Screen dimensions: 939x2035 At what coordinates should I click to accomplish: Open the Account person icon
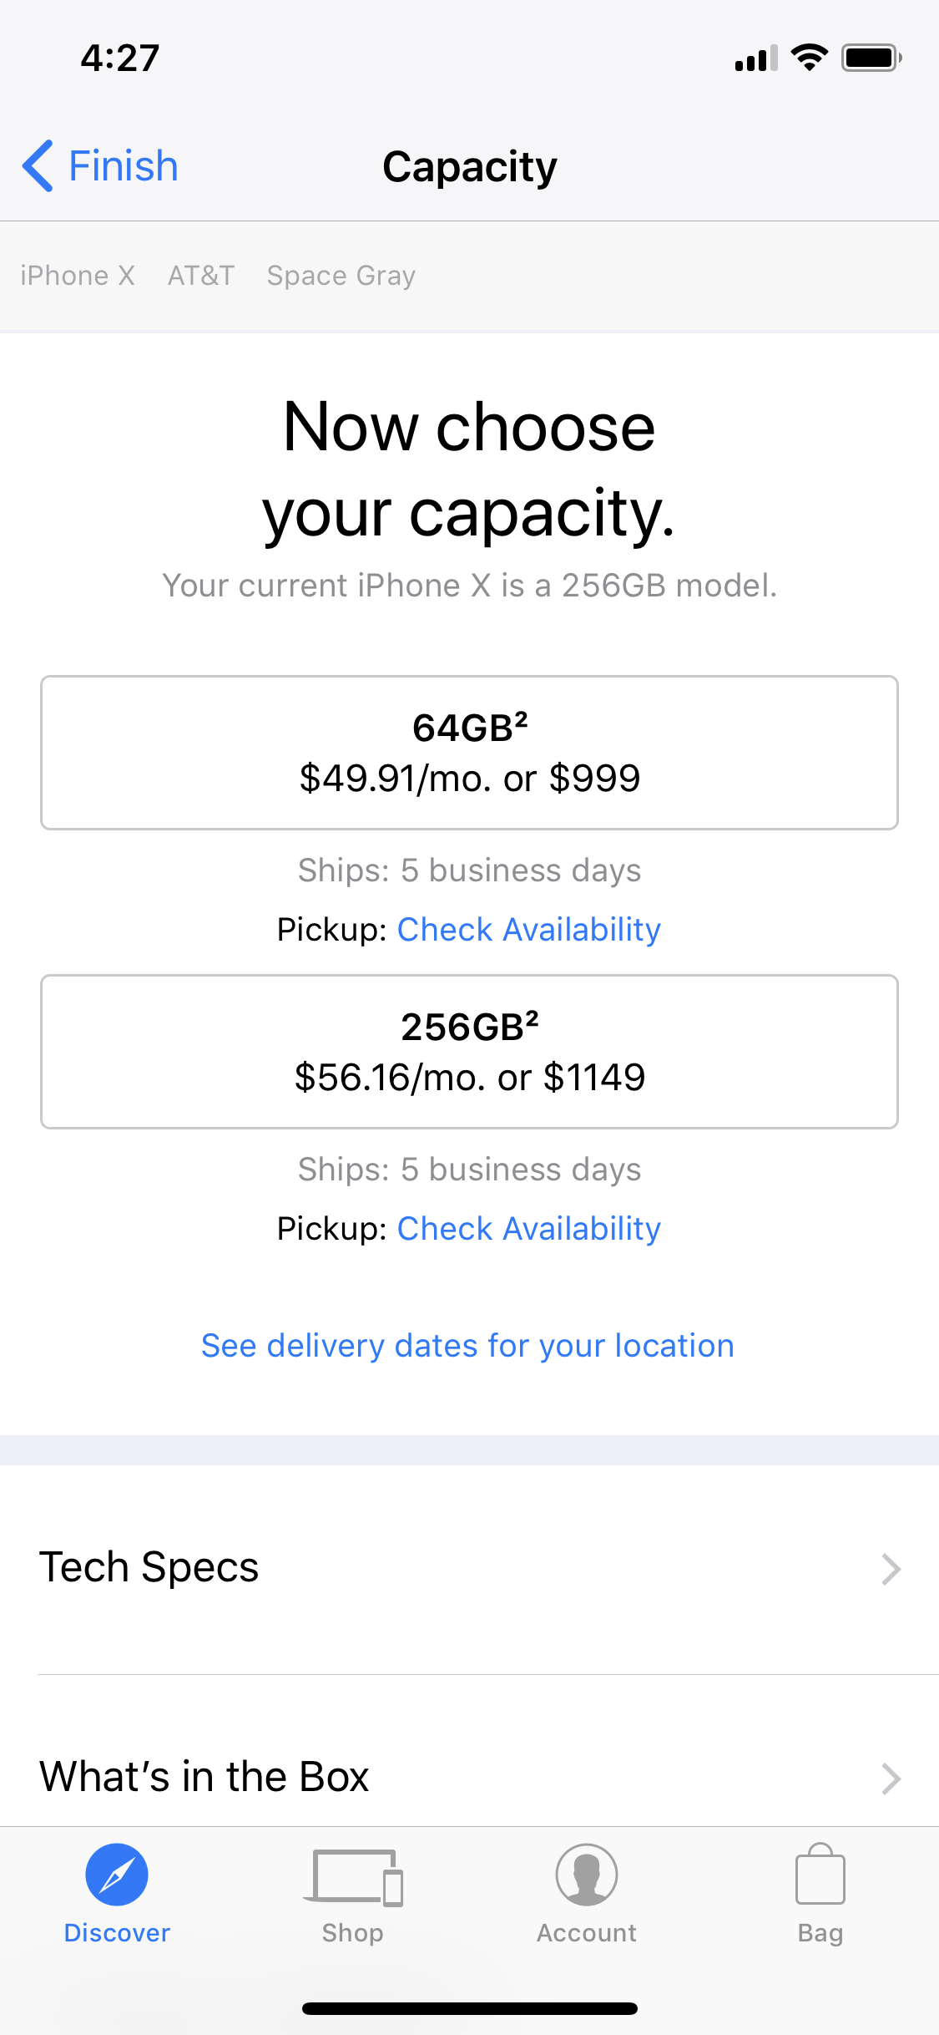(587, 1875)
